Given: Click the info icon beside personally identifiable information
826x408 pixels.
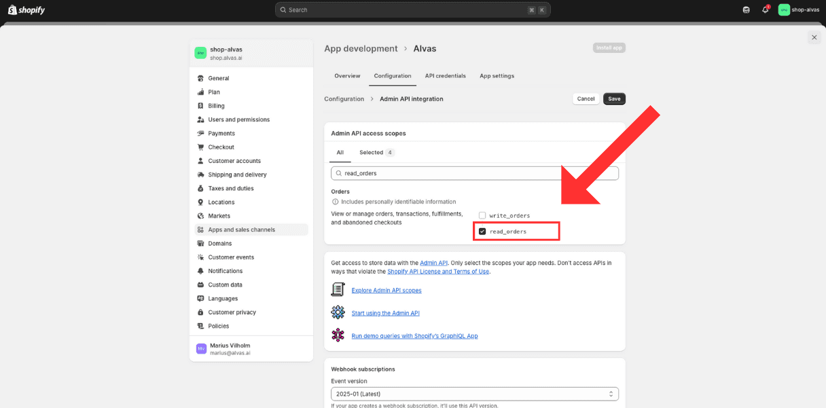Looking at the screenshot, I should pyautogui.click(x=335, y=202).
